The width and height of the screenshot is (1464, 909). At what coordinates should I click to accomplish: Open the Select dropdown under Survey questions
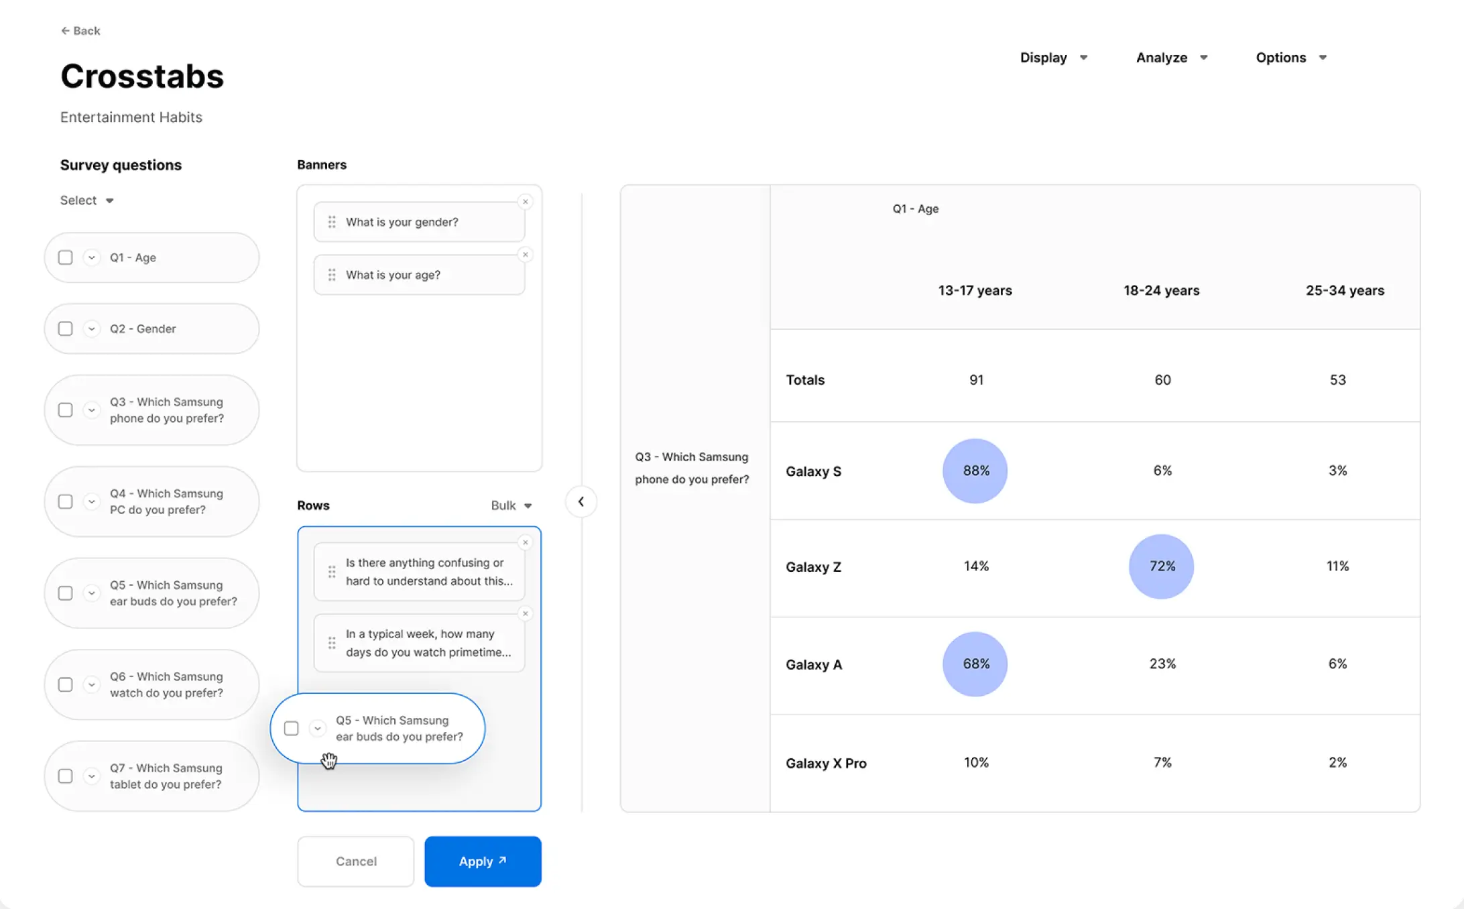[87, 200]
